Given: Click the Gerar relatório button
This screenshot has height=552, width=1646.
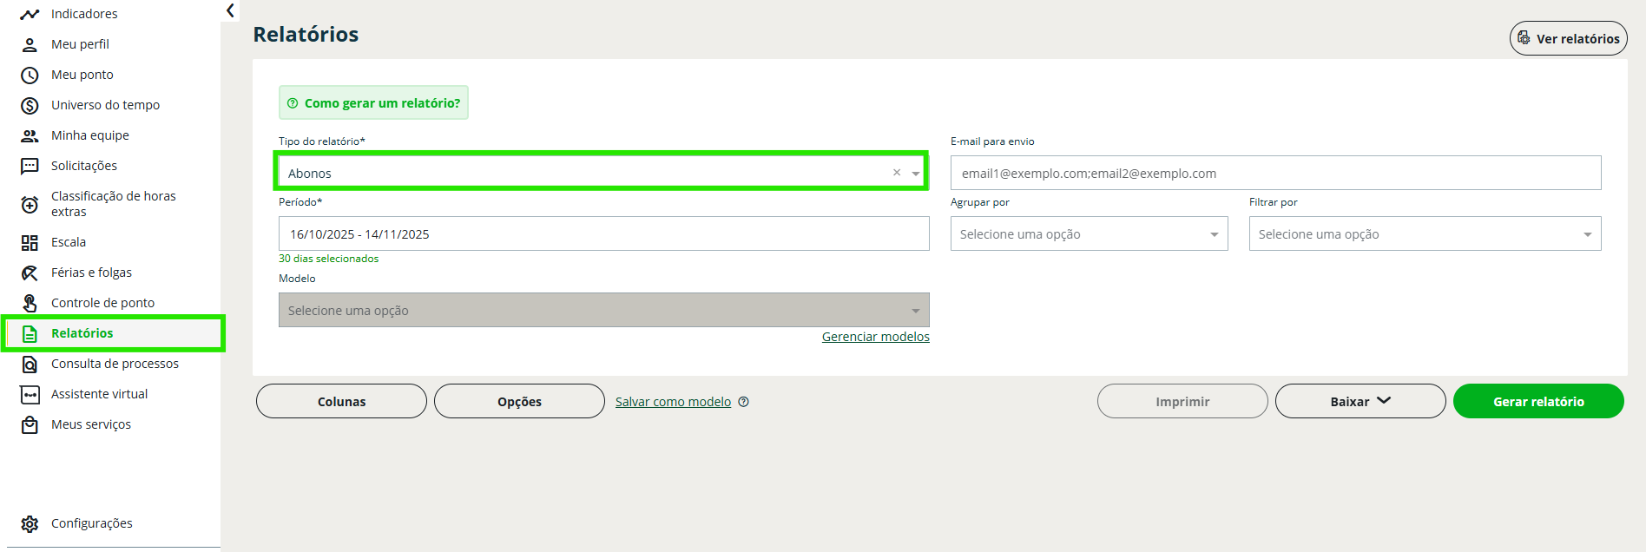Looking at the screenshot, I should pos(1537,402).
